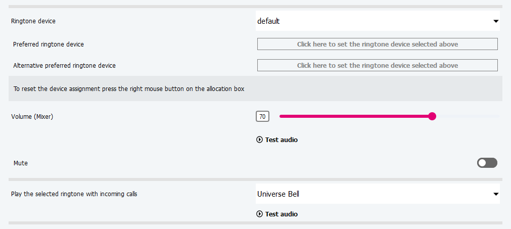This screenshot has height=229, width=511.
Task: Click the 'Play the selected ringtone' label
Action: 74,194
